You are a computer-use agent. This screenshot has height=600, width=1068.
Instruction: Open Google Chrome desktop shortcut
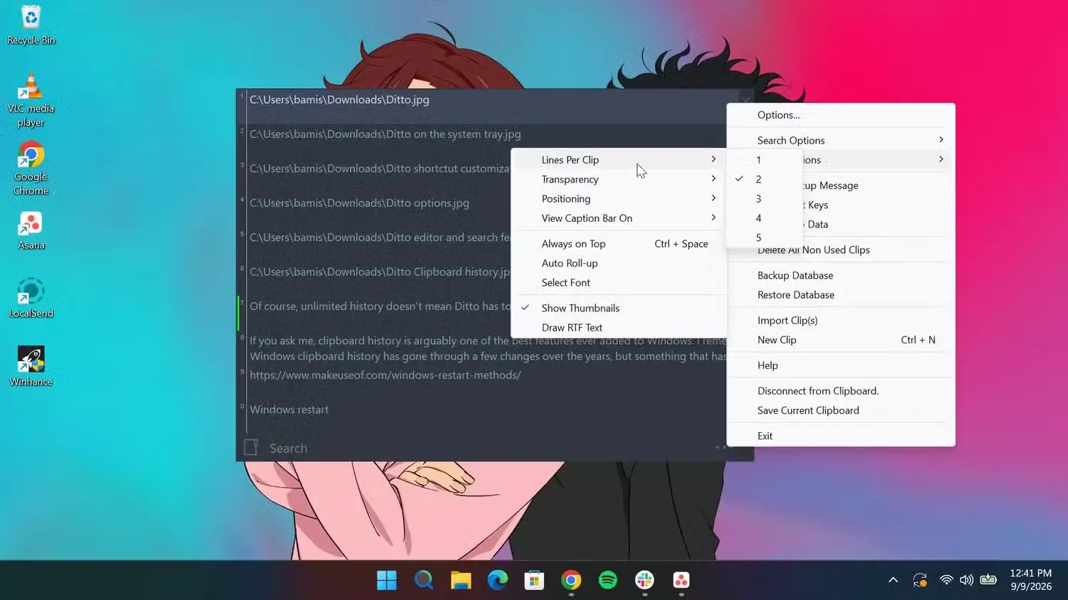click(31, 168)
